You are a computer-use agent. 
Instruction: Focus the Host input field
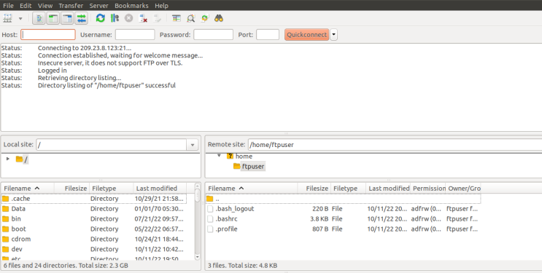click(48, 34)
